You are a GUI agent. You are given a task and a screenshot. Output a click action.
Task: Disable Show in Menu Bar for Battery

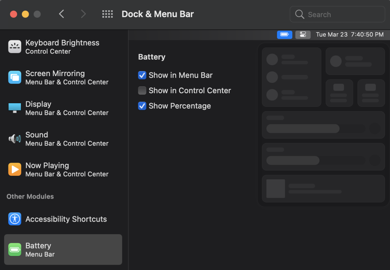pyautogui.click(x=142, y=75)
